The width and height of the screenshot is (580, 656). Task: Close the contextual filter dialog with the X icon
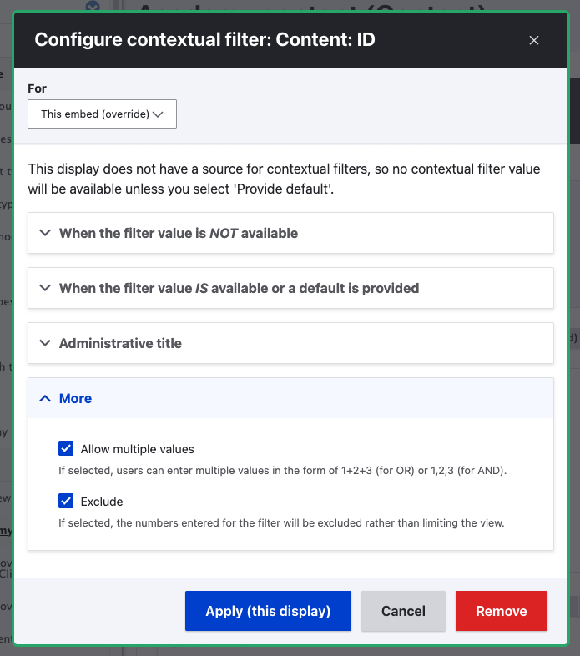point(534,40)
